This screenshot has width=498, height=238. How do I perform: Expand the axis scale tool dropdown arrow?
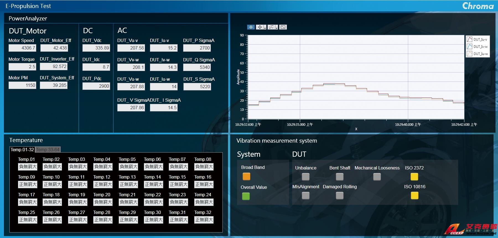tap(277, 28)
